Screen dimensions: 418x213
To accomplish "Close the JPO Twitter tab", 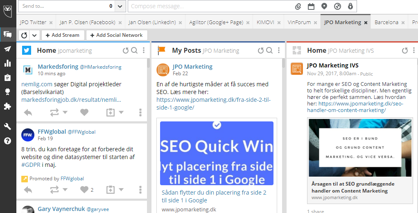I will point(51,22).
